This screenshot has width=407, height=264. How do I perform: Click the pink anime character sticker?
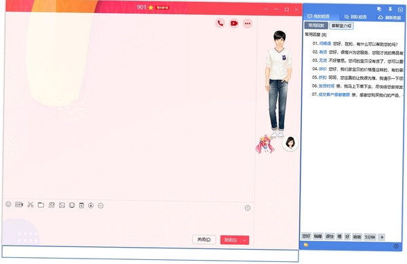pyautogui.click(x=265, y=144)
